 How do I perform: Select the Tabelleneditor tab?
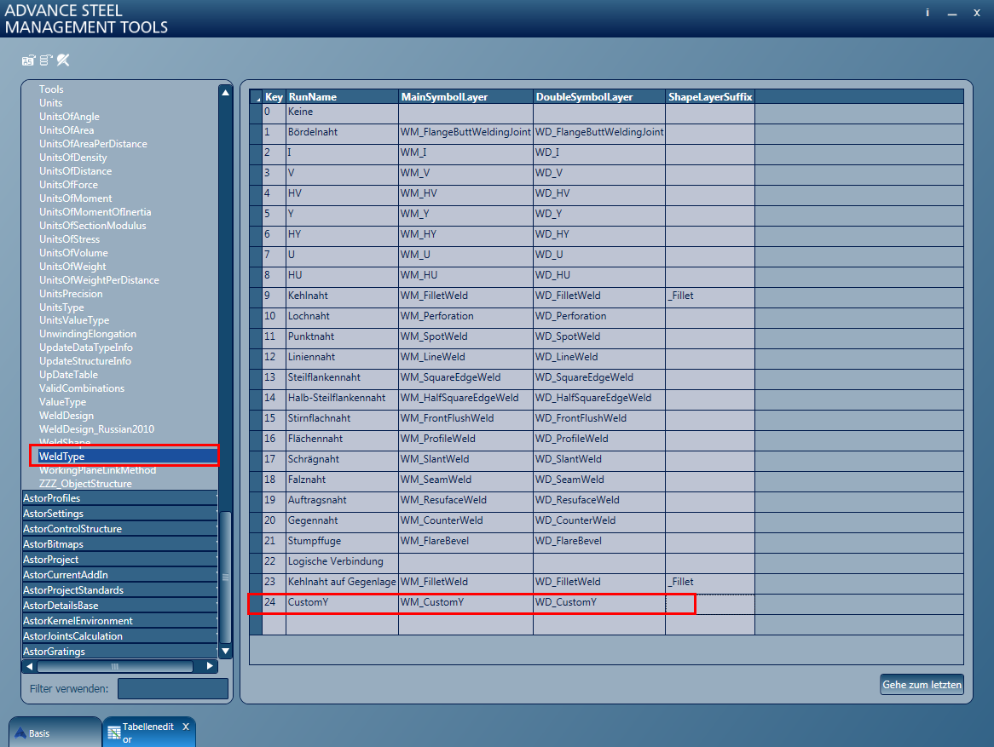(149, 733)
